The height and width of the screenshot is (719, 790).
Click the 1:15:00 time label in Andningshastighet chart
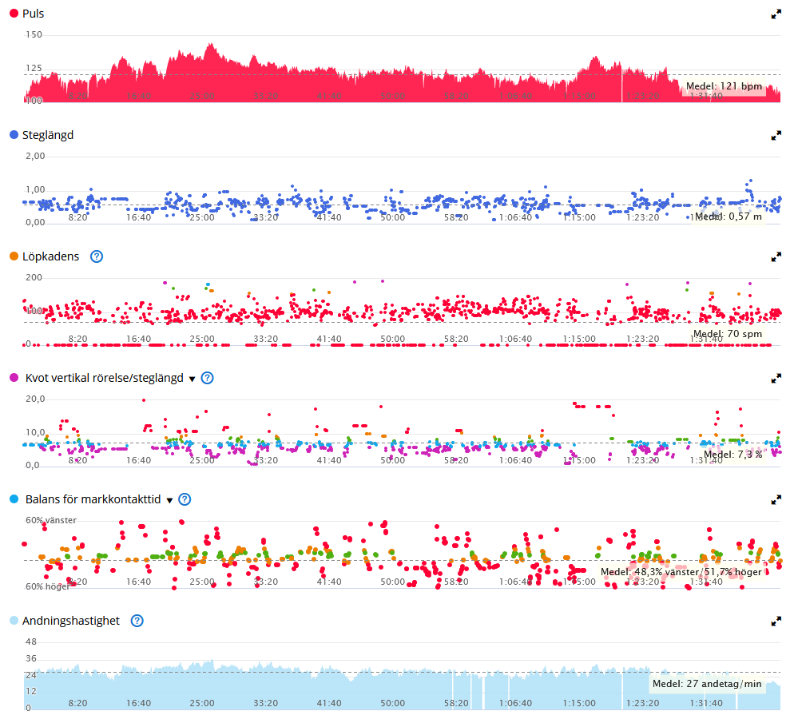[x=579, y=703]
